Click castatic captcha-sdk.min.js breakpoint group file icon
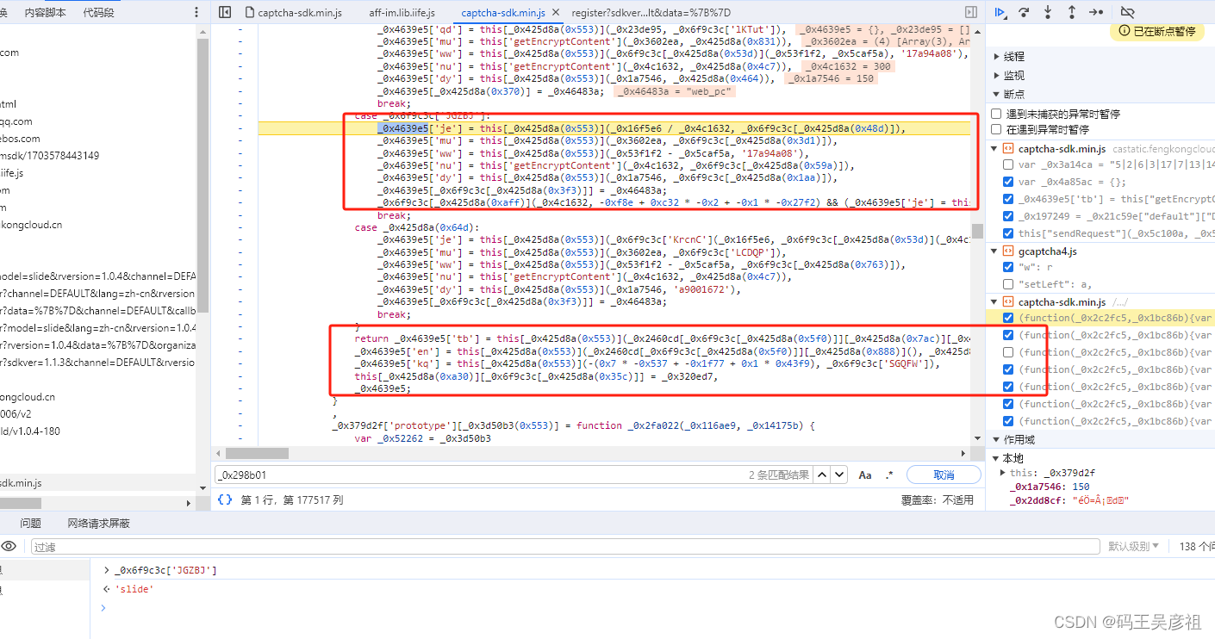Image resolution: width=1215 pixels, height=639 pixels. click(1007, 148)
